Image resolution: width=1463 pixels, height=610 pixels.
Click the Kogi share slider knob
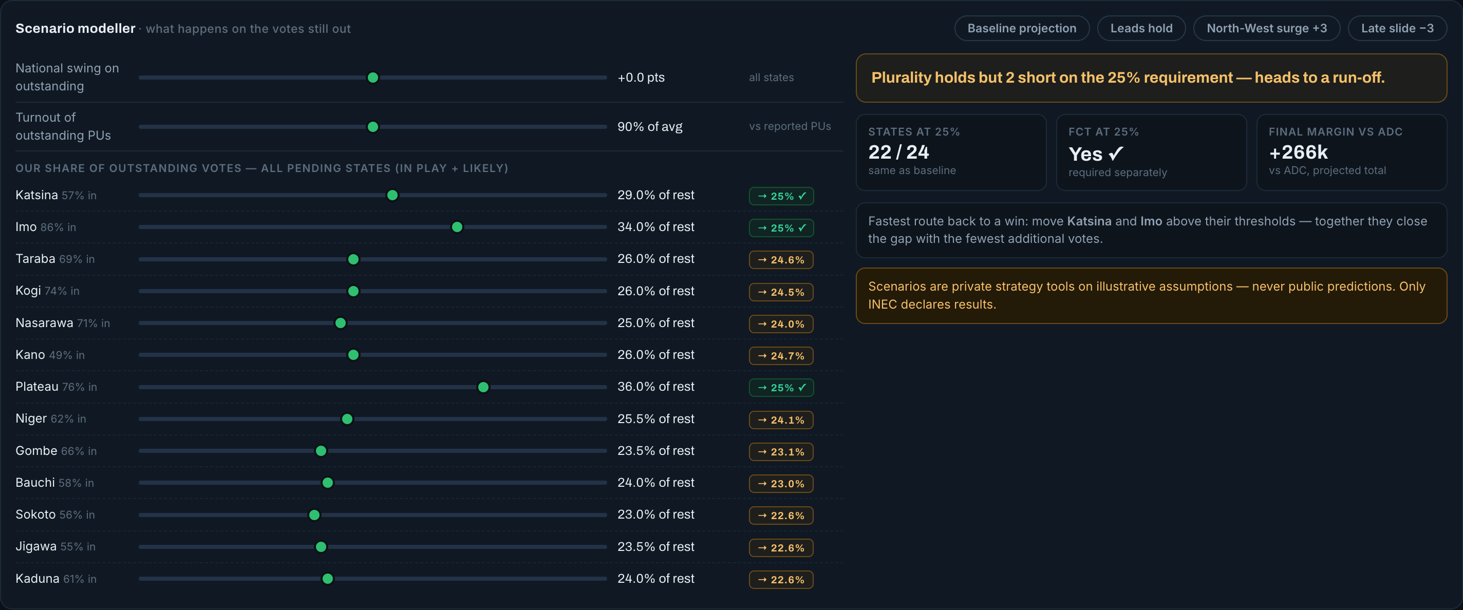pyautogui.click(x=353, y=291)
